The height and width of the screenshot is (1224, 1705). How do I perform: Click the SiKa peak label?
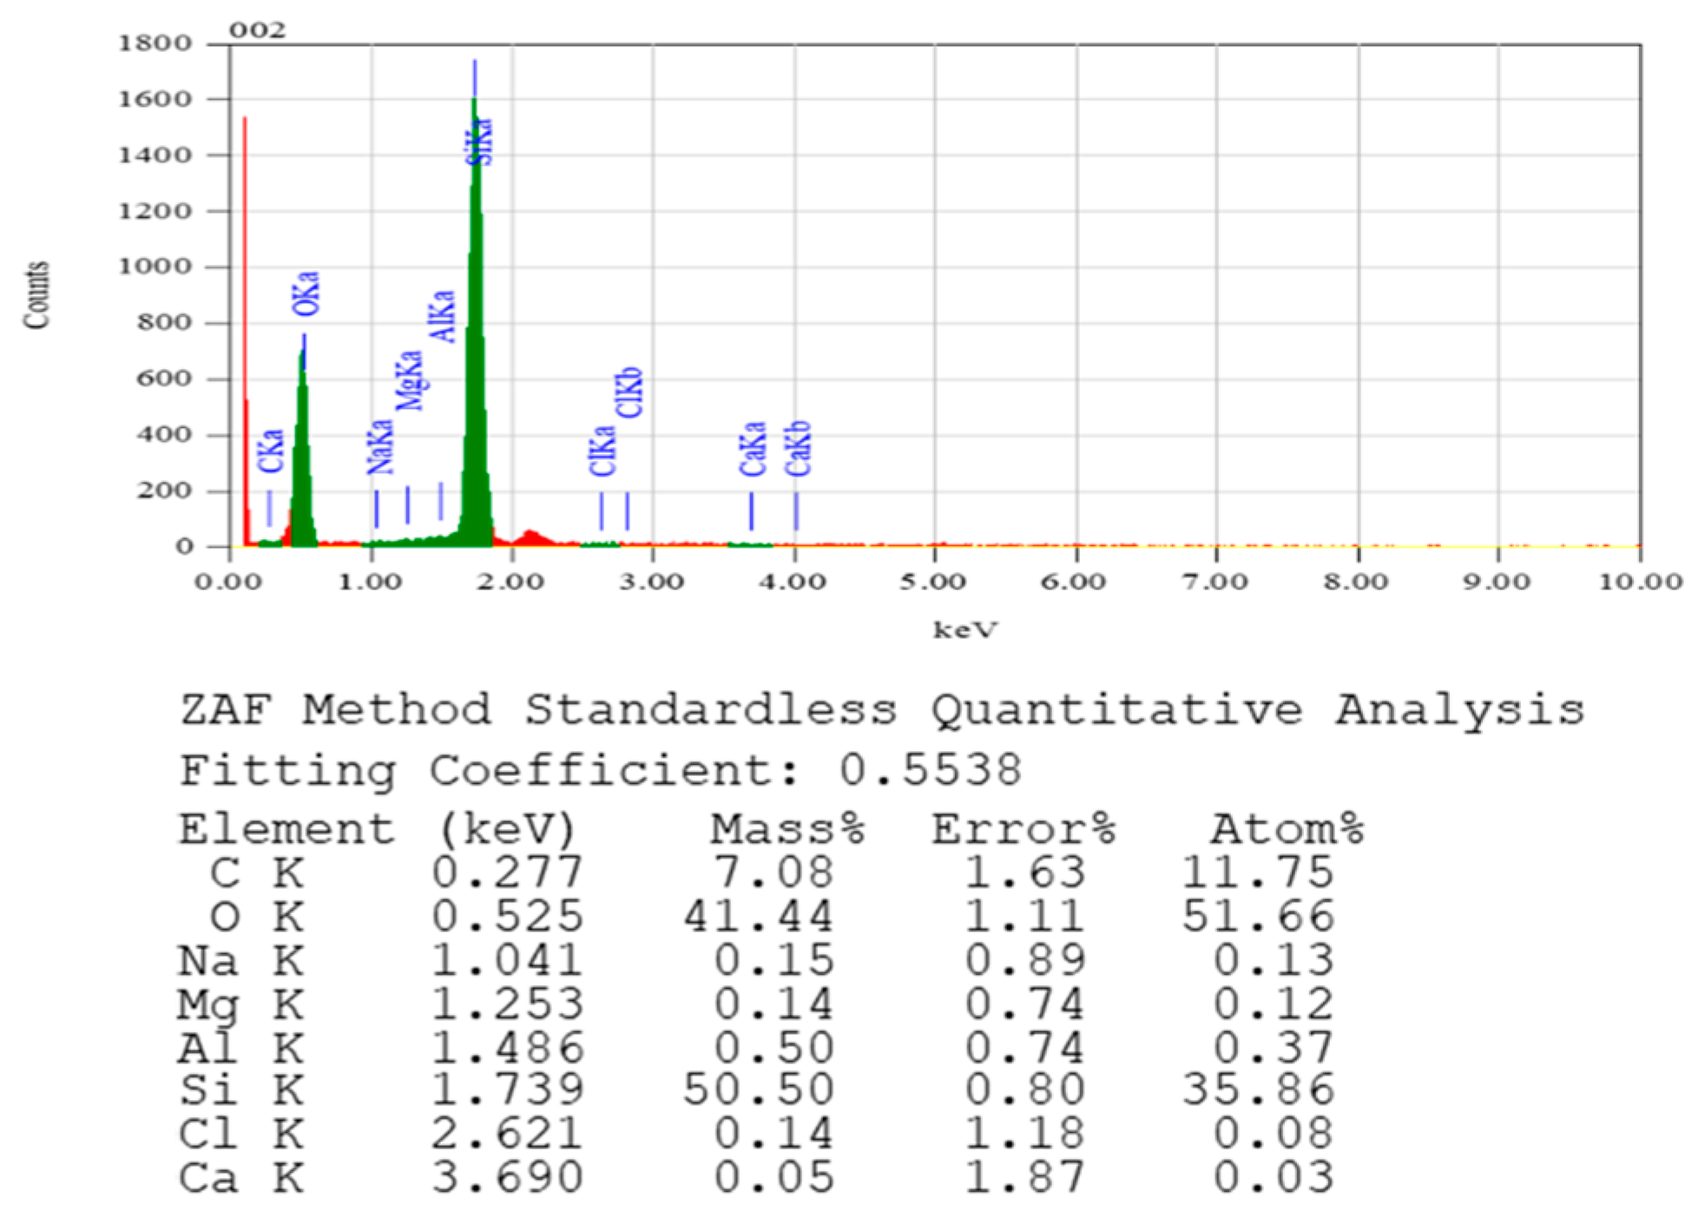coord(480,141)
